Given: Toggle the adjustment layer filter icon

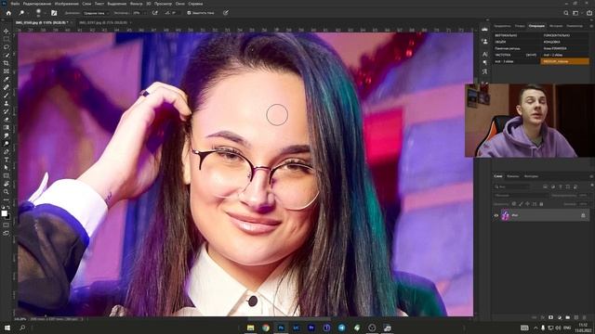Looking at the screenshot, I should 553,186.
